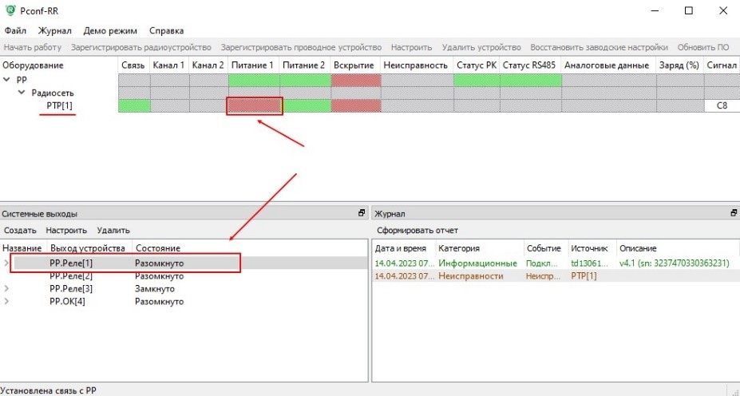Open the Справка menu
The width and height of the screenshot is (740, 396).
tap(166, 31)
